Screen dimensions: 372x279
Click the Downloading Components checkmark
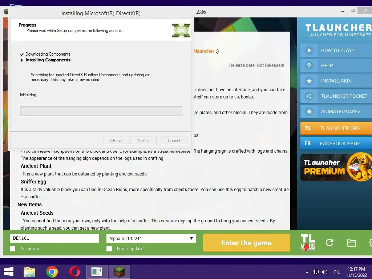(22, 54)
